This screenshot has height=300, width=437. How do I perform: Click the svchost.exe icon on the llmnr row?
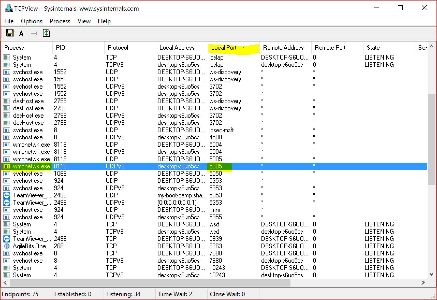point(7,210)
